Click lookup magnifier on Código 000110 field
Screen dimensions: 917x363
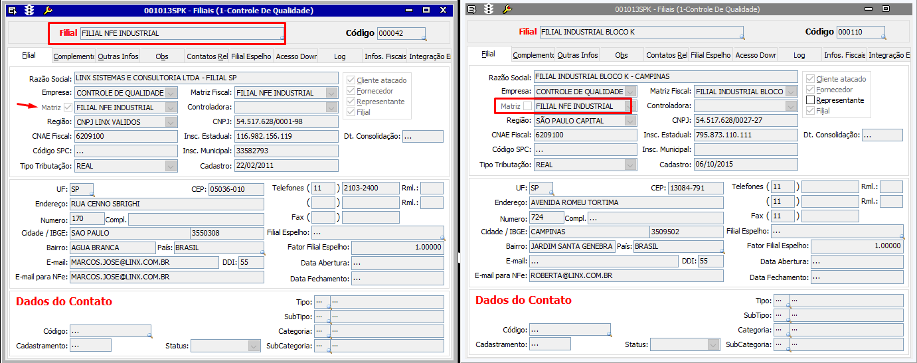[882, 36]
